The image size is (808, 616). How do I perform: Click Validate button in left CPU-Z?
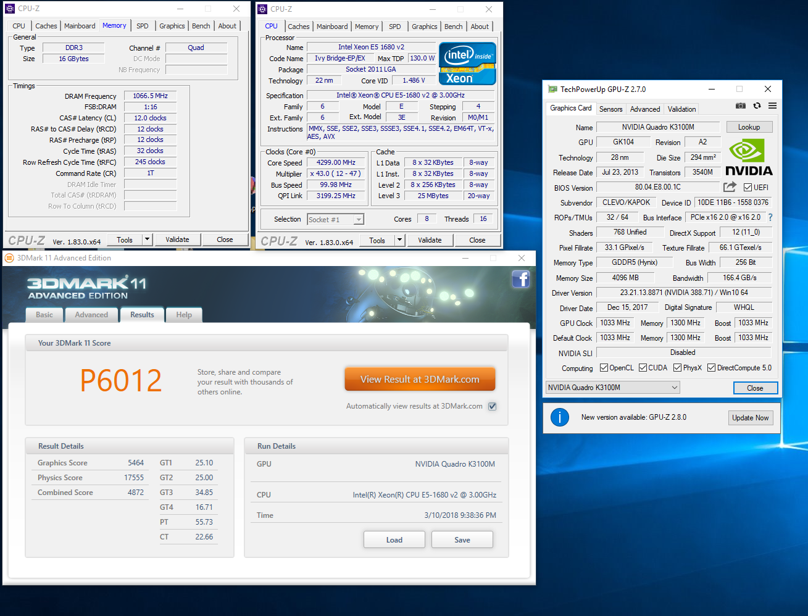coord(177,239)
